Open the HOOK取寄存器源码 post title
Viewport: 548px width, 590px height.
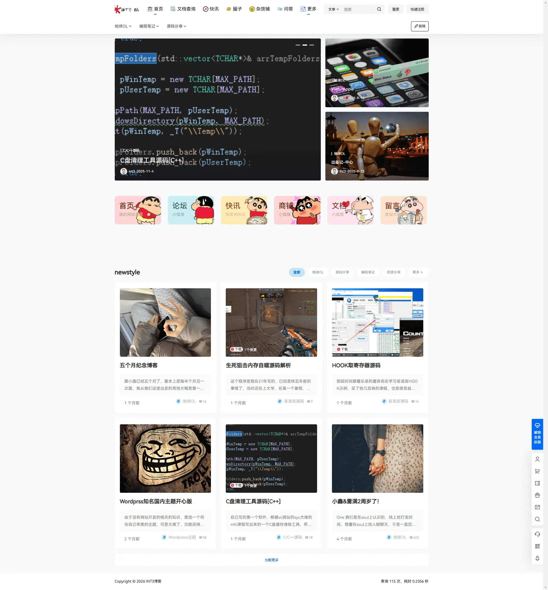pyautogui.click(x=356, y=365)
